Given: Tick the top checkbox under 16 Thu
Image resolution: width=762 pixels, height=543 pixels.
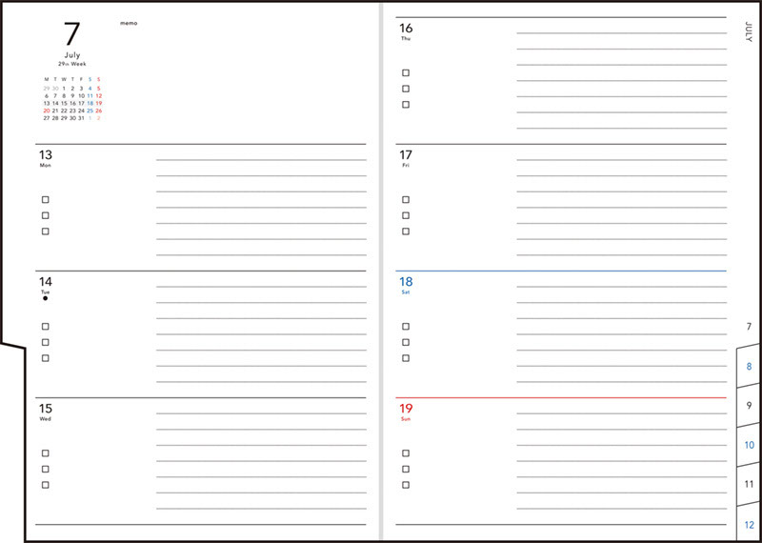Looking at the screenshot, I should coord(406,73).
